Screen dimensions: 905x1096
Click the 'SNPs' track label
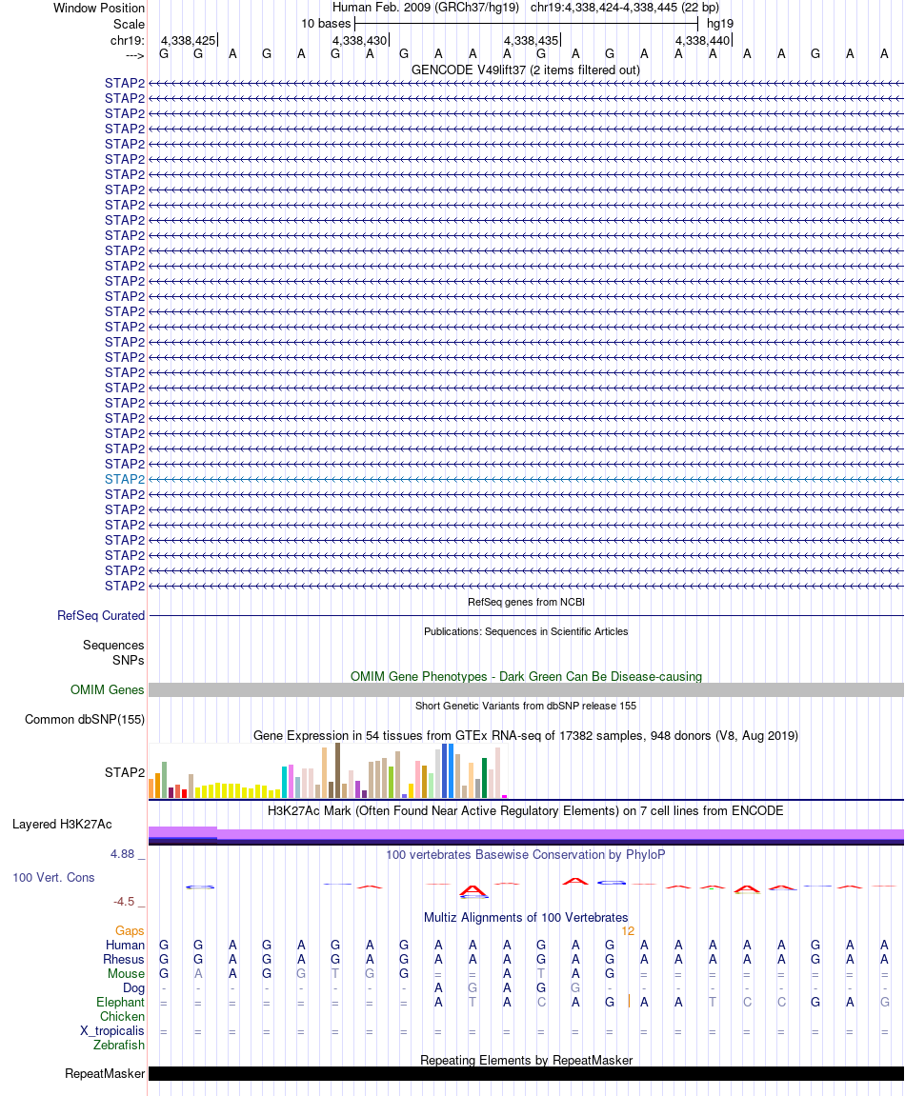128,660
